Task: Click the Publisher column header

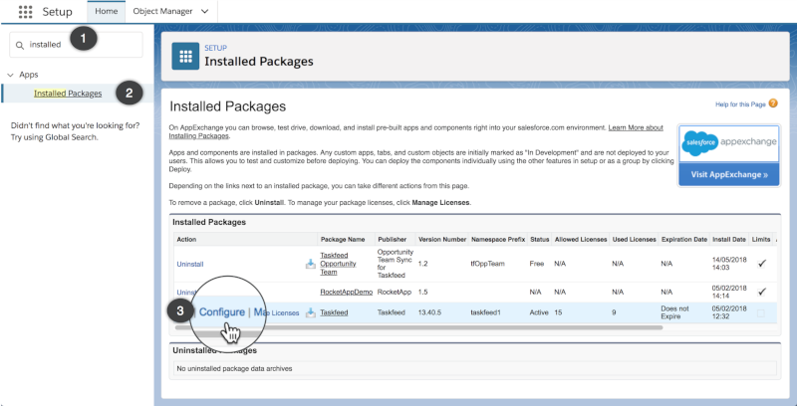Action: coord(392,239)
